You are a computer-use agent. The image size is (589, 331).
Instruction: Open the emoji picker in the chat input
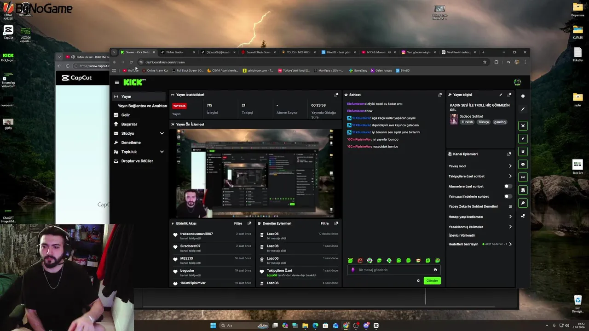[x=435, y=270]
